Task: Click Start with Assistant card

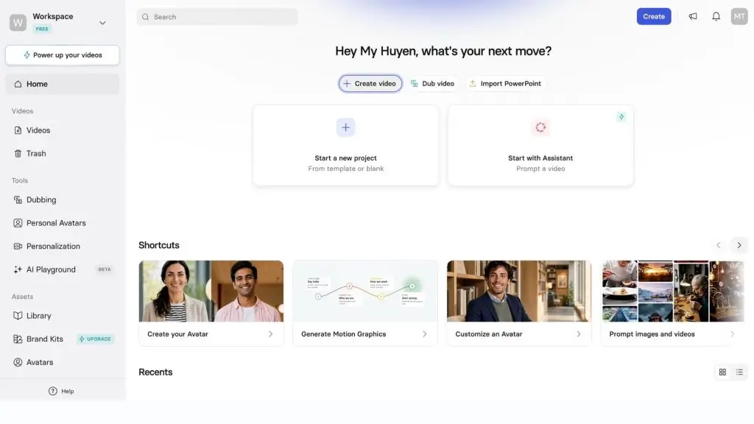Action: (540, 145)
